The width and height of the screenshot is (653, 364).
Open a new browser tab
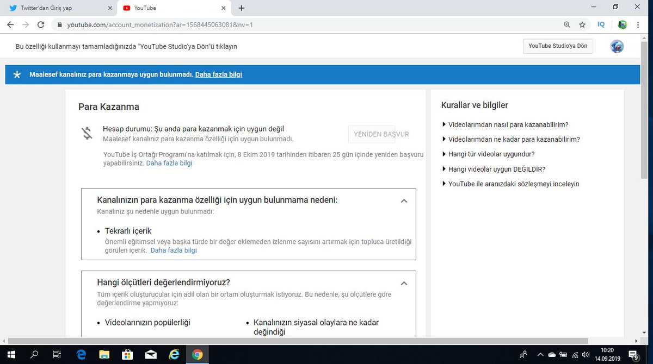coord(242,8)
